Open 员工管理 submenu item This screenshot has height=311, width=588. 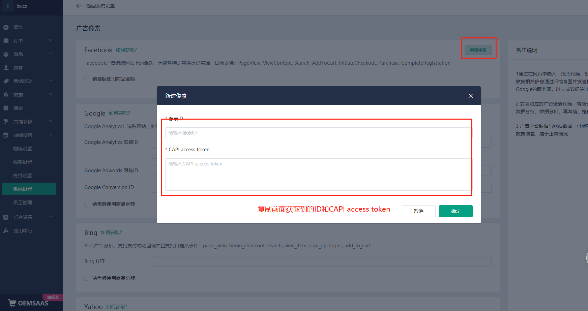tap(23, 203)
